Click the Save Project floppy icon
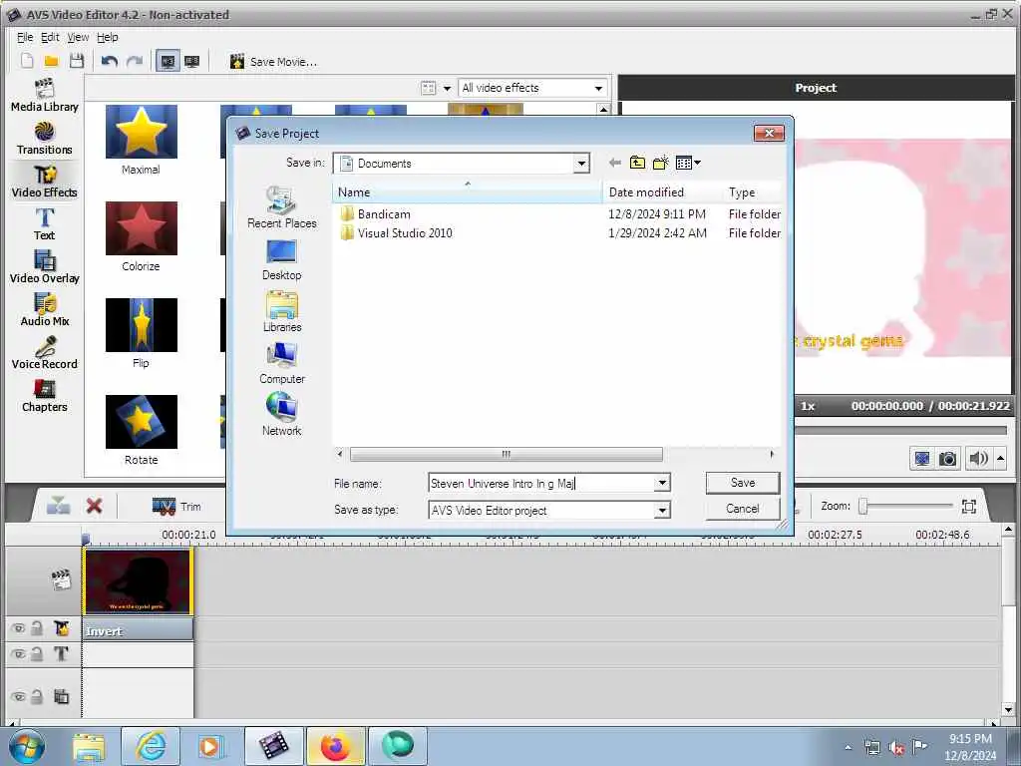The height and width of the screenshot is (766, 1021). pos(77,61)
